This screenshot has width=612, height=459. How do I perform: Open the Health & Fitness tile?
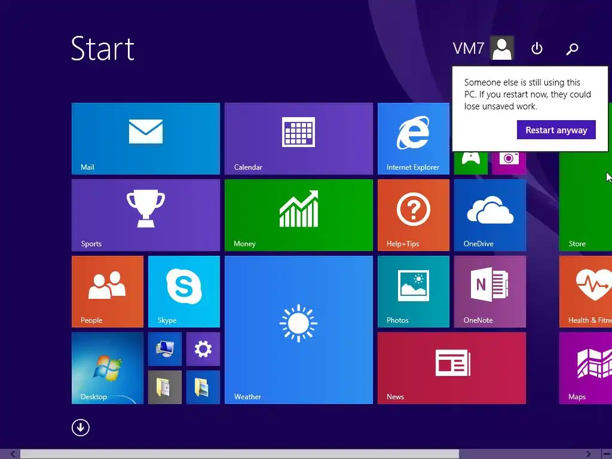point(586,292)
